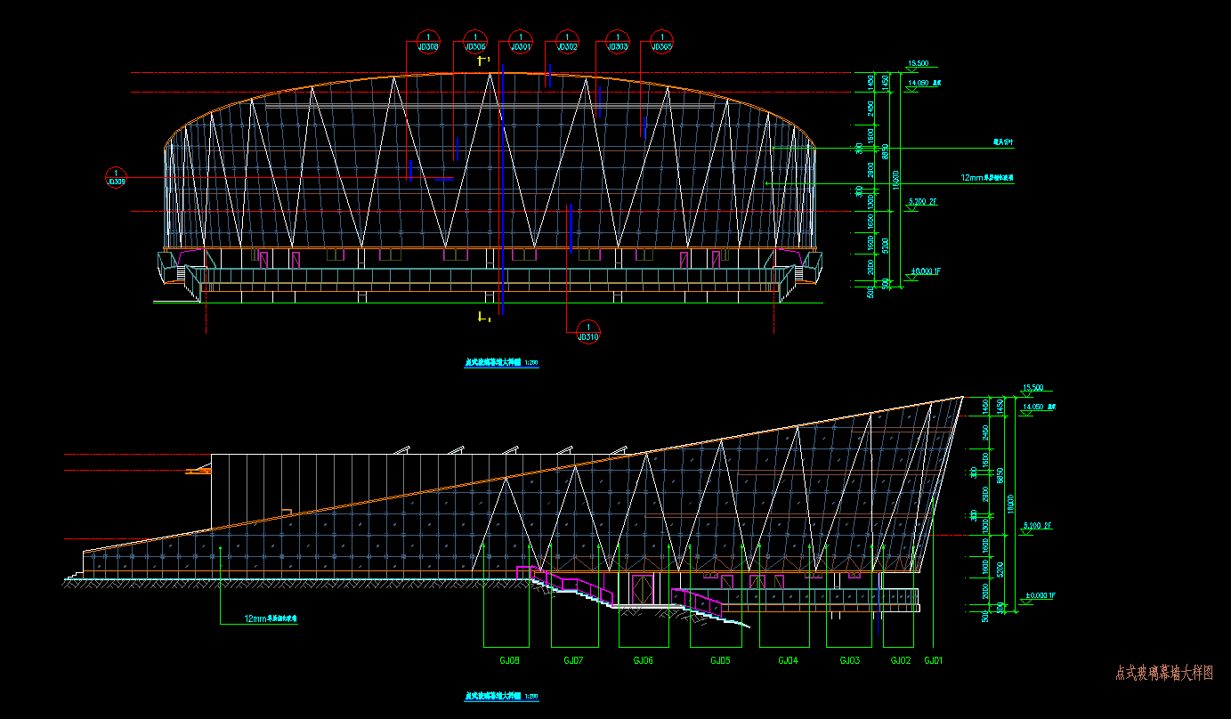Select the GJ01 truss label
The image size is (1231, 719).
(933, 660)
